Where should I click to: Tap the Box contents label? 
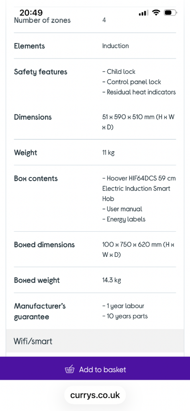pyautogui.click(x=36, y=179)
